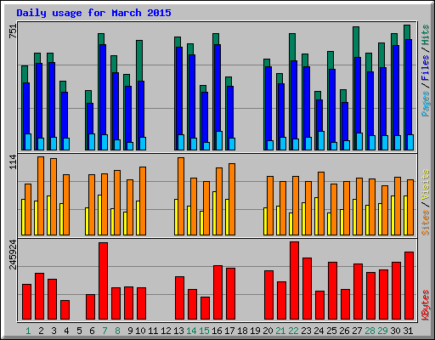
Task: Select day label 13 on the x-axis
Action: (x=178, y=331)
